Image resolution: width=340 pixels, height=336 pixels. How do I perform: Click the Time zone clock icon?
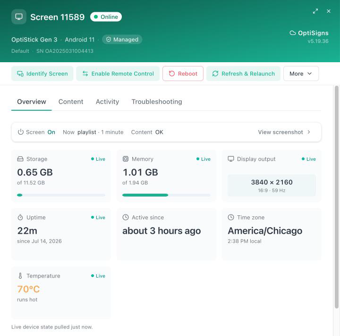231,217
